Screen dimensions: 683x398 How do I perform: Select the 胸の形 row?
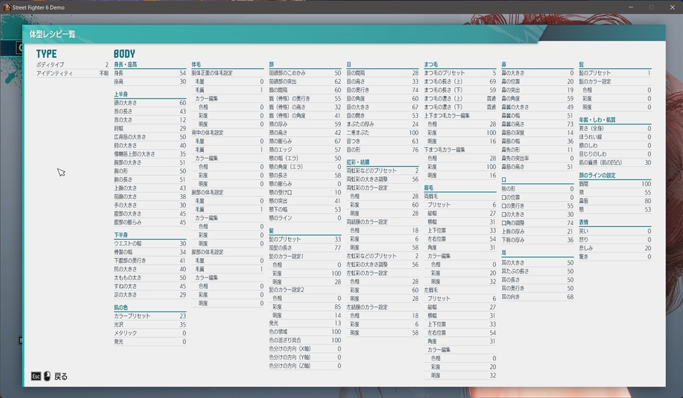[x=150, y=171]
